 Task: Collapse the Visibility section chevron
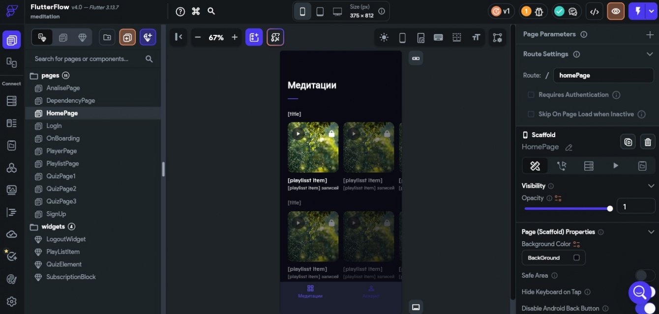pos(650,186)
